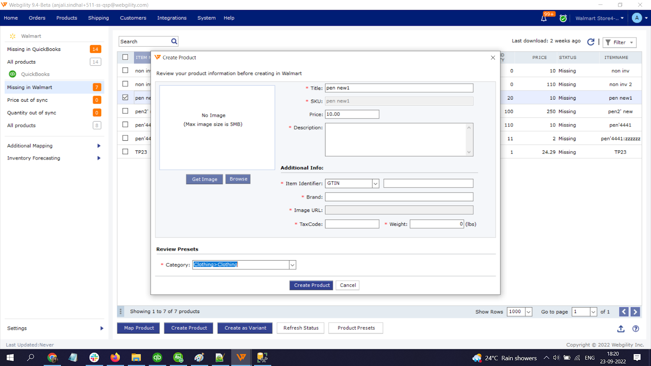651x366 pixels.
Task: Click the Webgility icon in taskbar
Action: coord(241,357)
